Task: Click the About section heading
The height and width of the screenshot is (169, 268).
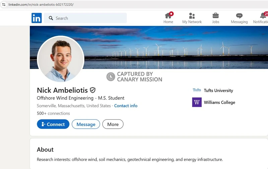Action: pos(45,150)
